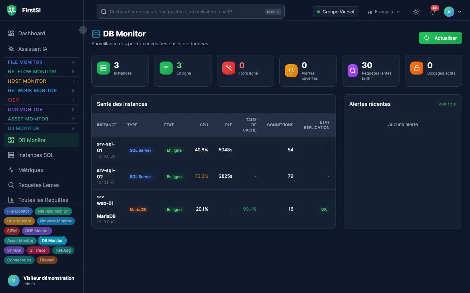The height and width of the screenshot is (293, 470).
Task: Open Dashboard from the sidebar
Action: click(x=41, y=33)
